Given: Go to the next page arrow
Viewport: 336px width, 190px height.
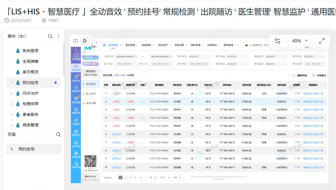Looking at the screenshot, I should pos(156,178).
